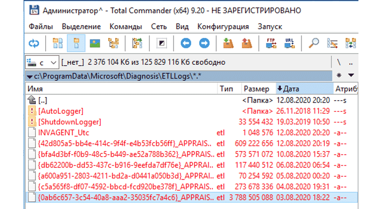The width and height of the screenshot is (382, 209).
Task: Open the Команды menu
Action: point(126,26)
